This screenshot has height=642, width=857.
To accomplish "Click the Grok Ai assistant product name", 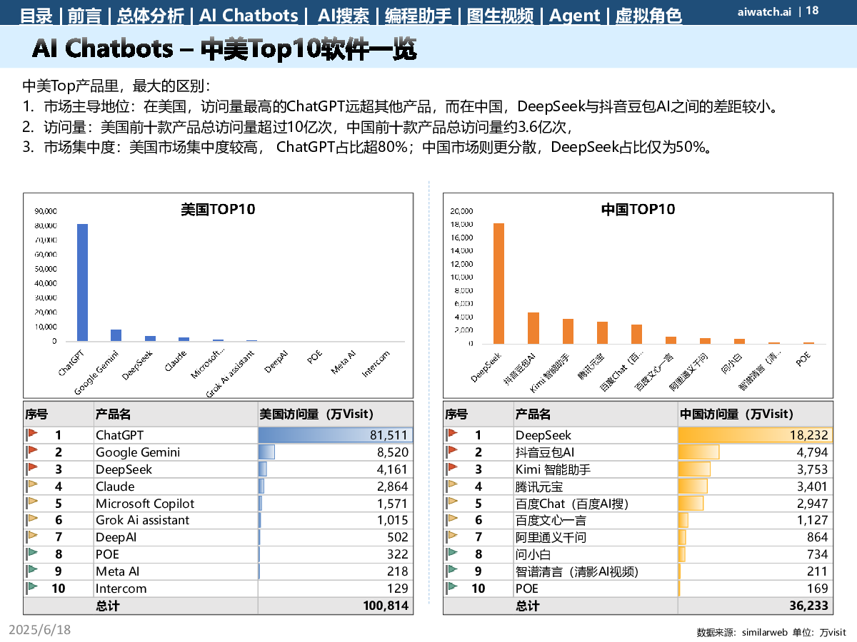I will click(143, 521).
